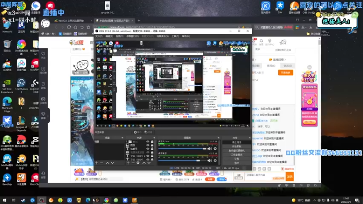Viewport: 363px width, 204px height.
Task: Pop out the 来源 dock panel
Action: (x=154, y=138)
